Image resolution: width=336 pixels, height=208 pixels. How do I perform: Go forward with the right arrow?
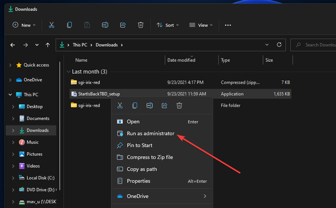(26, 45)
